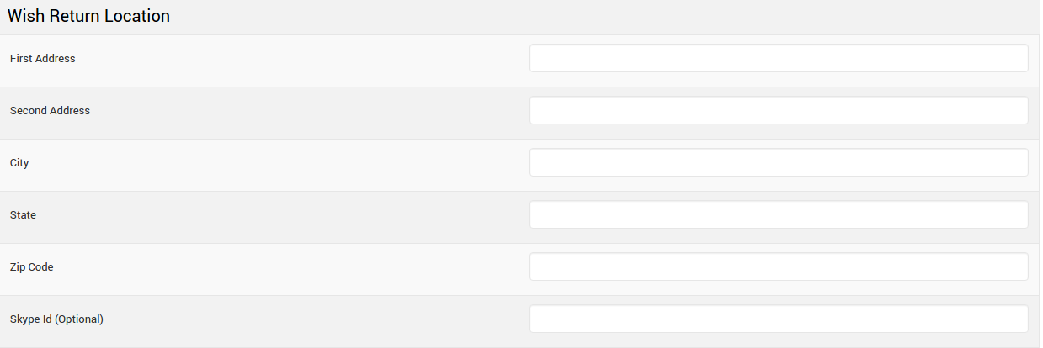
Task: Click the State field label
Action: click(x=23, y=215)
